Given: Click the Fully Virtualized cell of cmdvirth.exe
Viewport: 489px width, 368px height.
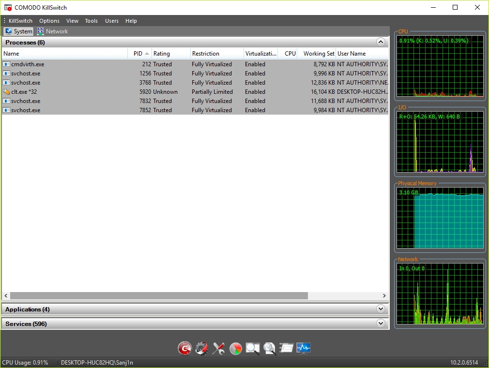Looking at the screenshot, I should 212,64.
